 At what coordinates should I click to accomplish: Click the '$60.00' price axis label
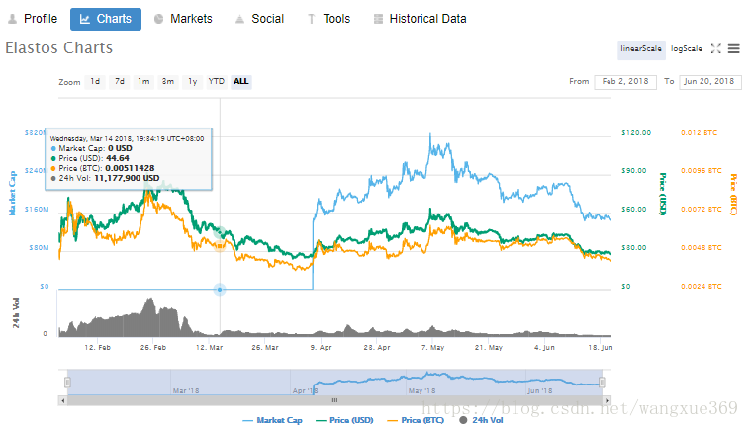pos(634,209)
